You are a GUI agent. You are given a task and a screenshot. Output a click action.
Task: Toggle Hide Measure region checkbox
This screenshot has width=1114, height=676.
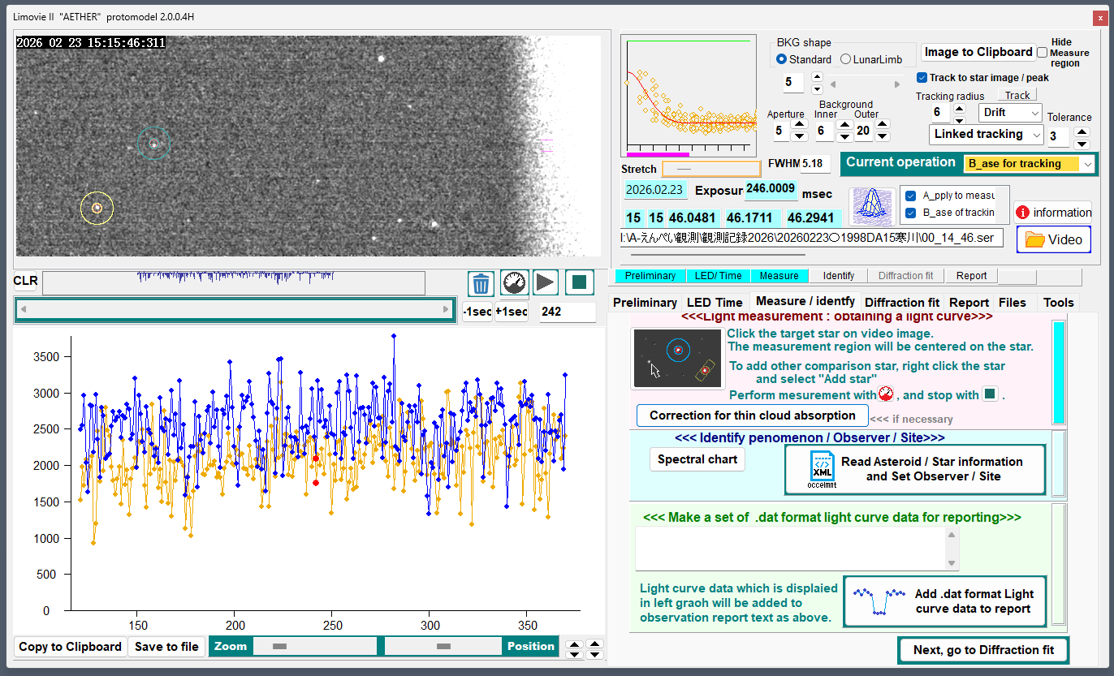tap(1043, 53)
